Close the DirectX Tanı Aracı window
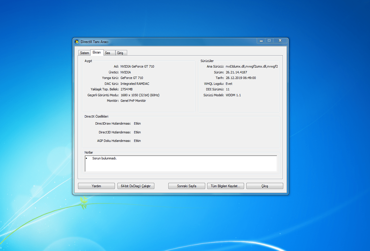Screen dimensions: 370x251 click(x=280, y=41)
